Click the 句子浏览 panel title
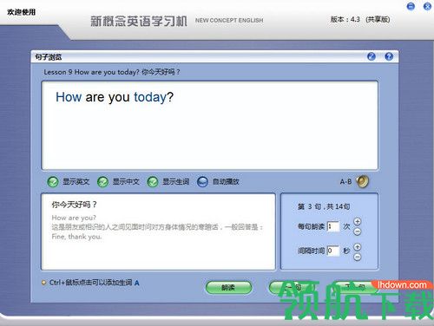Image resolution: width=434 pixels, height=326 pixels. pyautogui.click(x=49, y=57)
